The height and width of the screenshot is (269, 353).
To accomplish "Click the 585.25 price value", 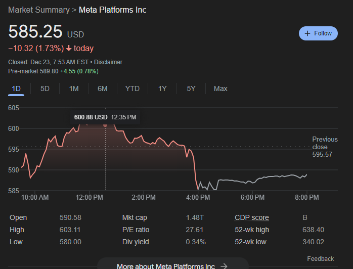I will pyautogui.click(x=35, y=31).
